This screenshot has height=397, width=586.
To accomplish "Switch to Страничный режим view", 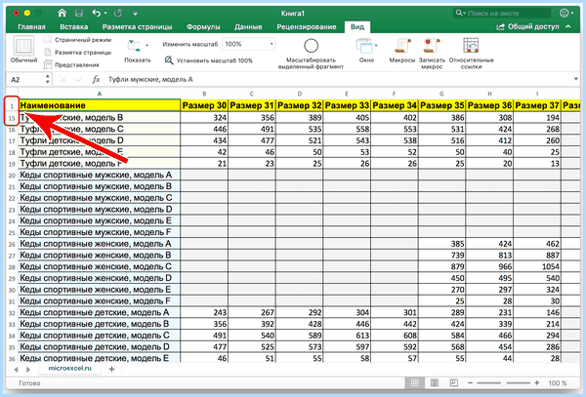I will [x=78, y=40].
